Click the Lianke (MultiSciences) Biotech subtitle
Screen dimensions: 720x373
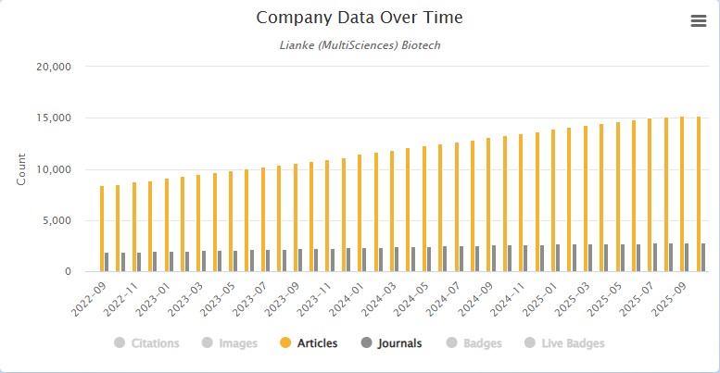click(359, 44)
